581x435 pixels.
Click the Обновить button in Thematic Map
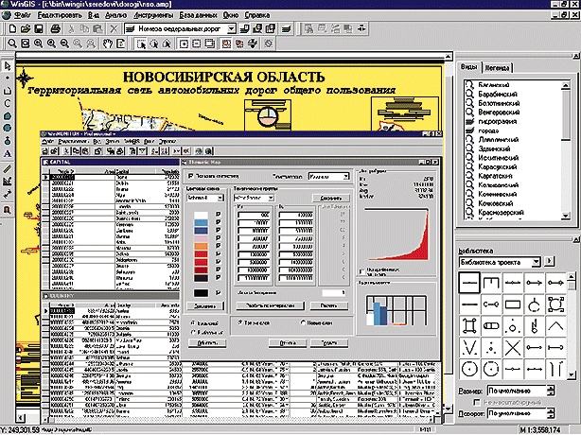click(207, 343)
